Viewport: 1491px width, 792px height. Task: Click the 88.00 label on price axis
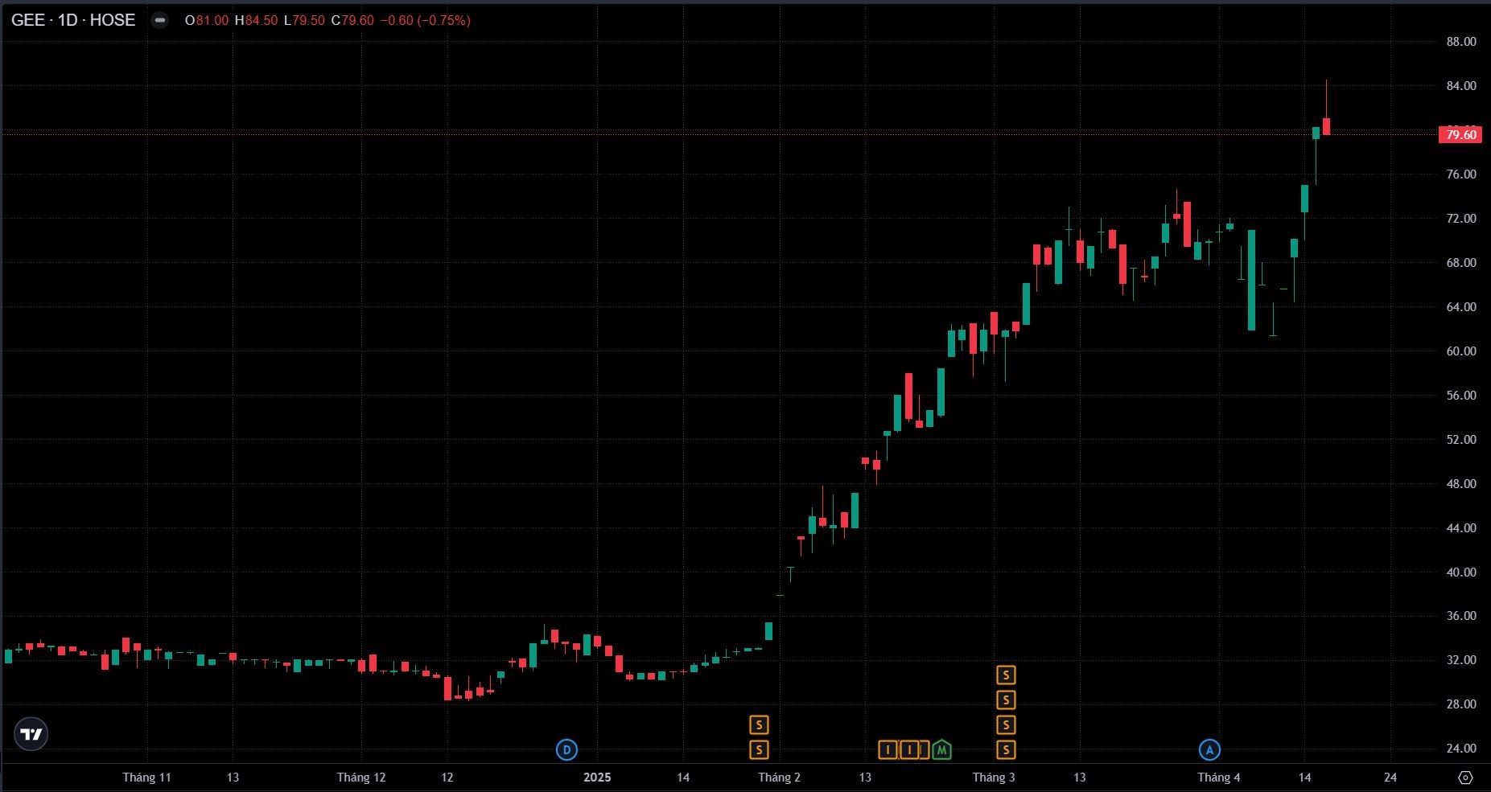[x=1460, y=42]
